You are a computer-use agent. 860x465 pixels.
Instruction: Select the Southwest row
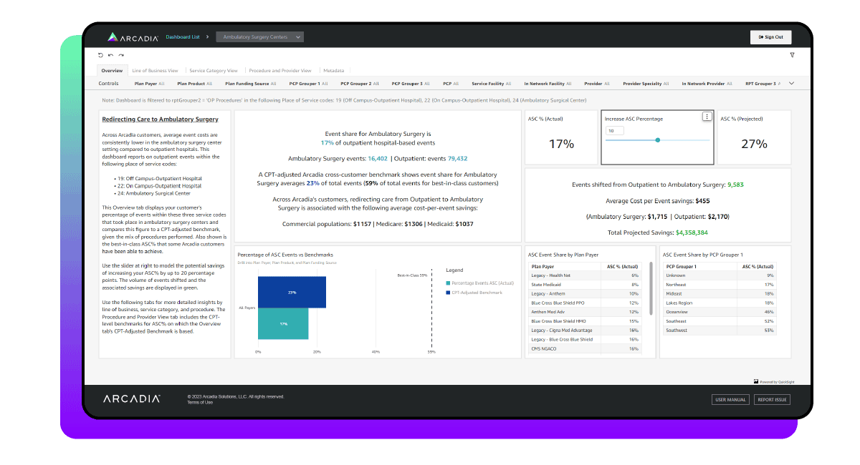pos(720,331)
